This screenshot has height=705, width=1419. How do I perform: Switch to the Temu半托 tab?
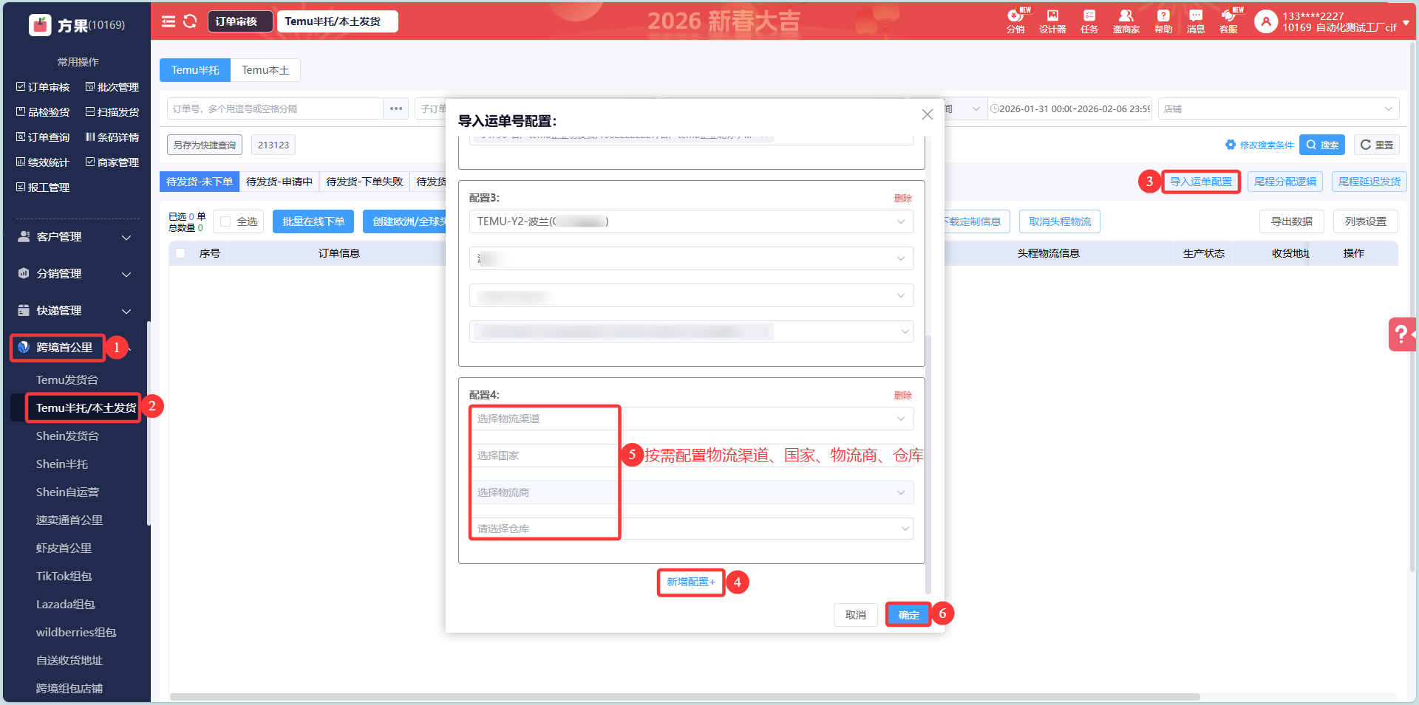pos(195,70)
